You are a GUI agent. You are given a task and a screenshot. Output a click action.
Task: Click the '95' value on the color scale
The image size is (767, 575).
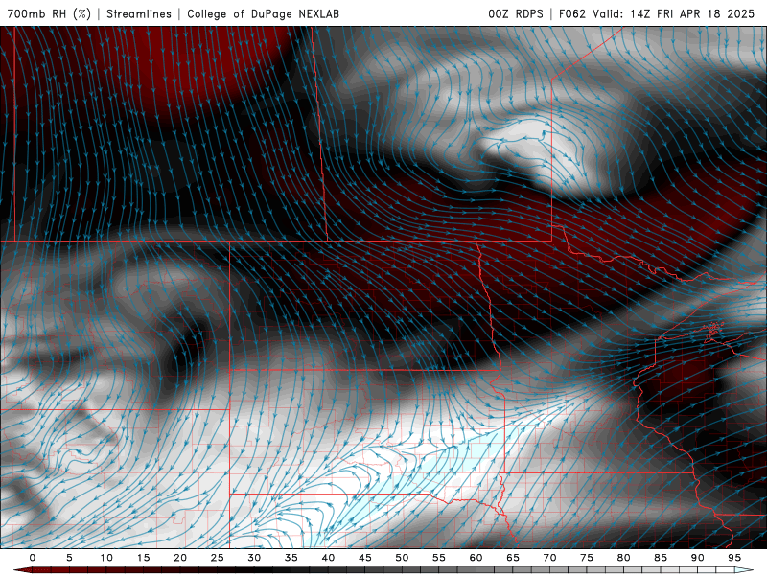734,558
